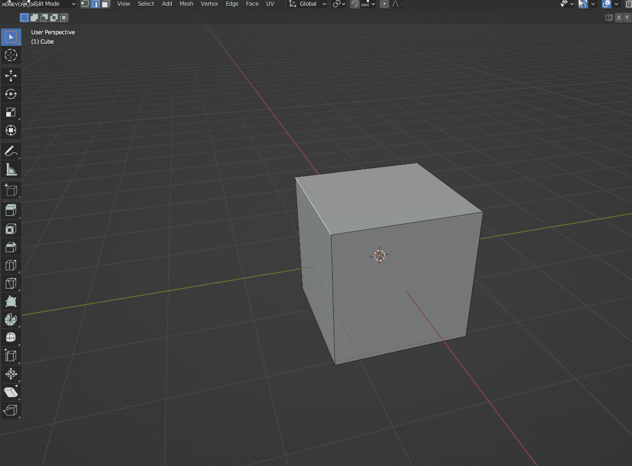Open the Add menu
Screen dimensions: 632x466
coord(167,4)
